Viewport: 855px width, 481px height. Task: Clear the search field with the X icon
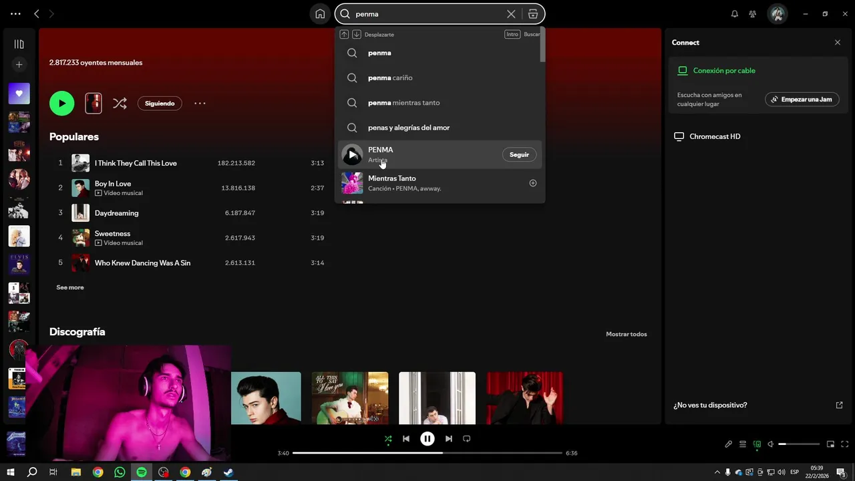511,14
